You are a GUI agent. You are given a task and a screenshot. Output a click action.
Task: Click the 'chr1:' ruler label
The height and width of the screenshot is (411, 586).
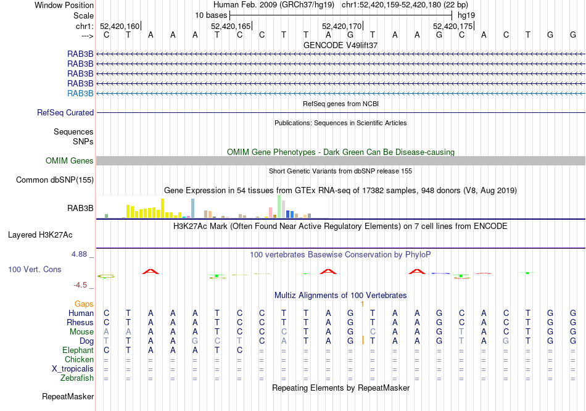(85, 26)
